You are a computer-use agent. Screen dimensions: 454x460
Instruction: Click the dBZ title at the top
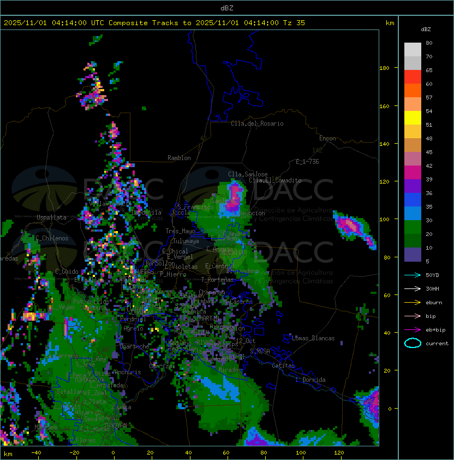click(x=227, y=8)
